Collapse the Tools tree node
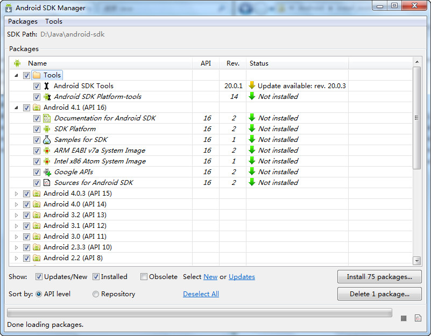 (17, 75)
